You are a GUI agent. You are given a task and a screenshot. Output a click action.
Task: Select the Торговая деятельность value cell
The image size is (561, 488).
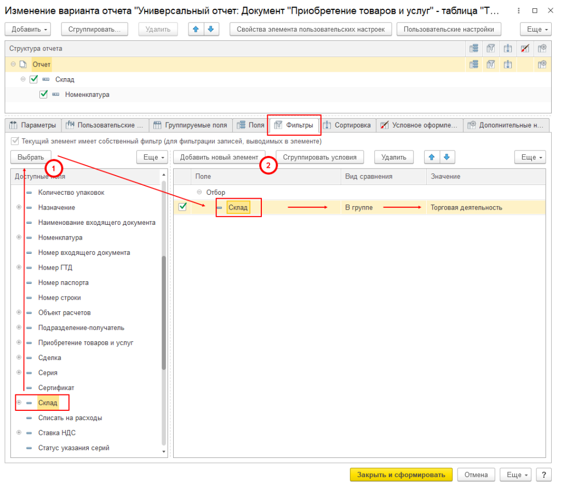466,207
